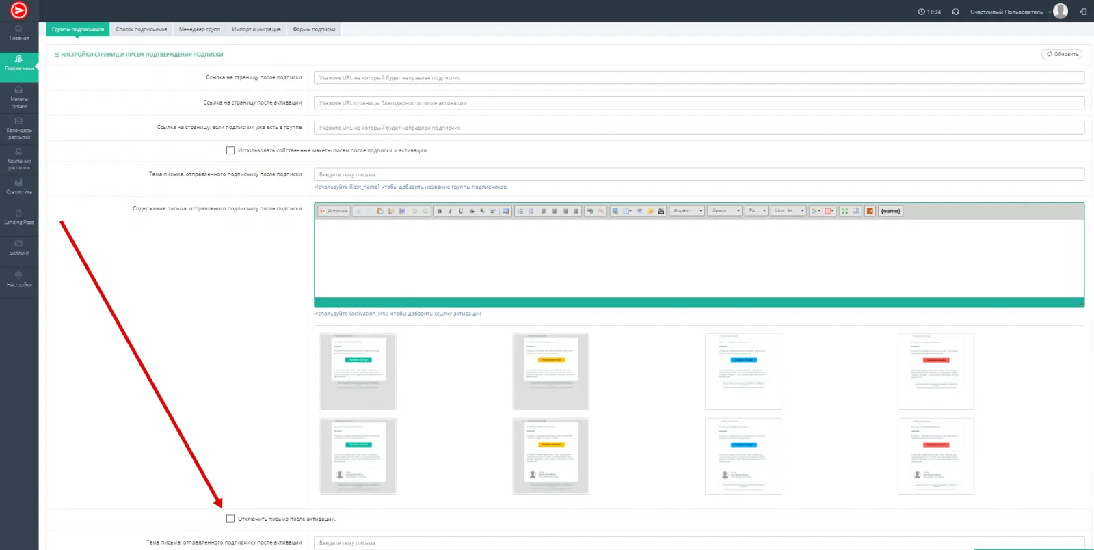Open the Статистика sidebar section
The width and height of the screenshot is (1094, 550).
click(19, 186)
